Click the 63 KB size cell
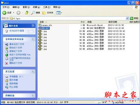This screenshot has width=140, height=105. click(x=82, y=31)
